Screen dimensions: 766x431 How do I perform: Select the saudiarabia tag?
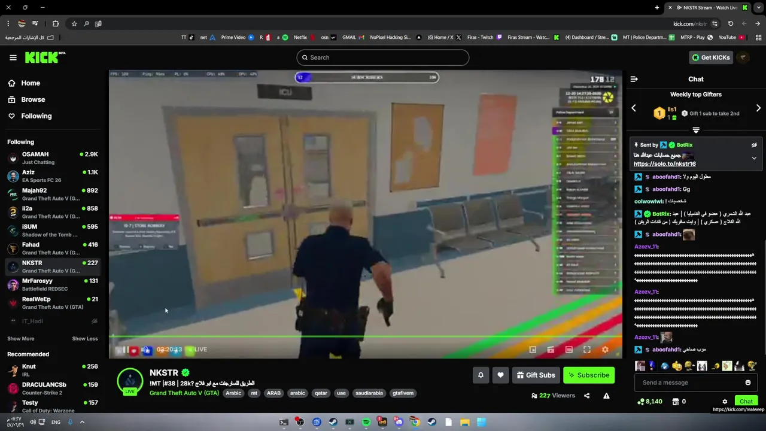pyautogui.click(x=369, y=393)
